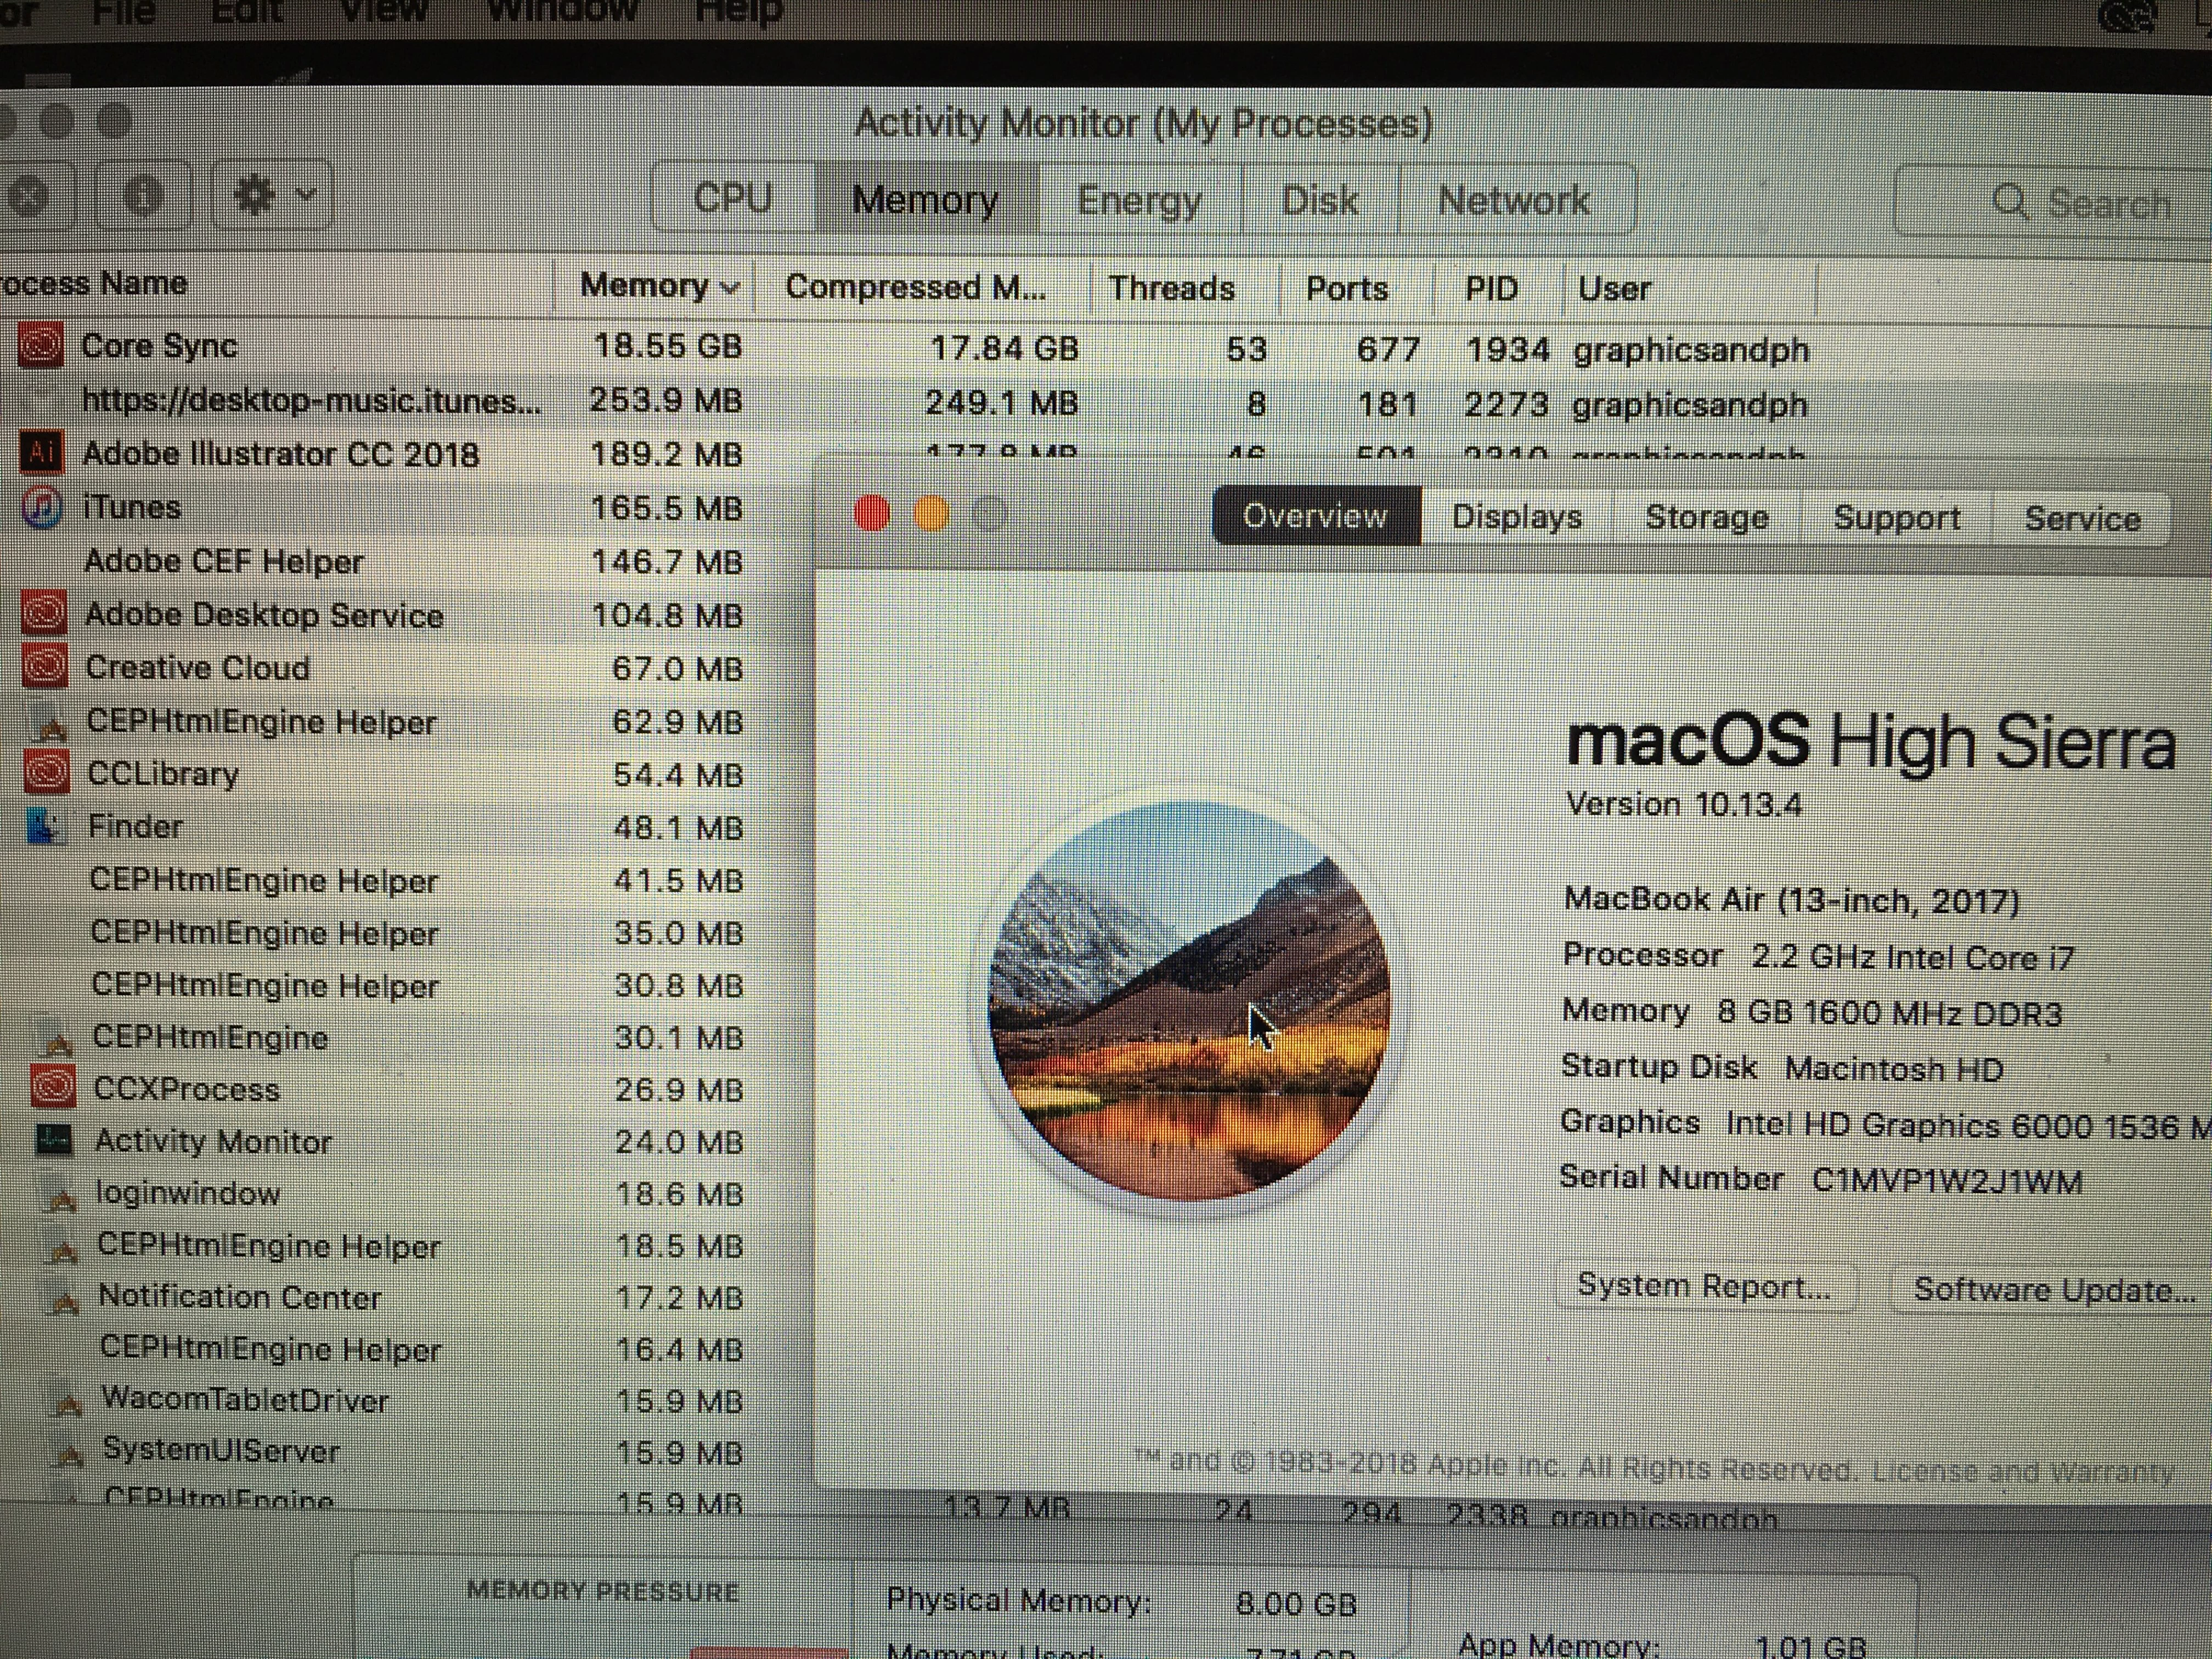Click the Search field in Activity Monitor
2212x1659 pixels.
tap(2080, 203)
